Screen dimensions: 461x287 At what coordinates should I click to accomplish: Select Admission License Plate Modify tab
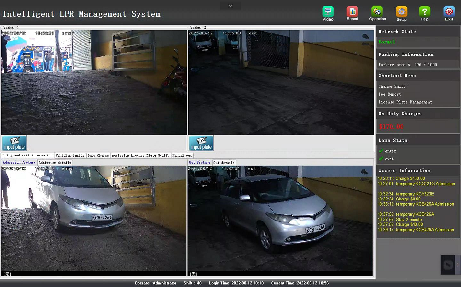pos(140,155)
